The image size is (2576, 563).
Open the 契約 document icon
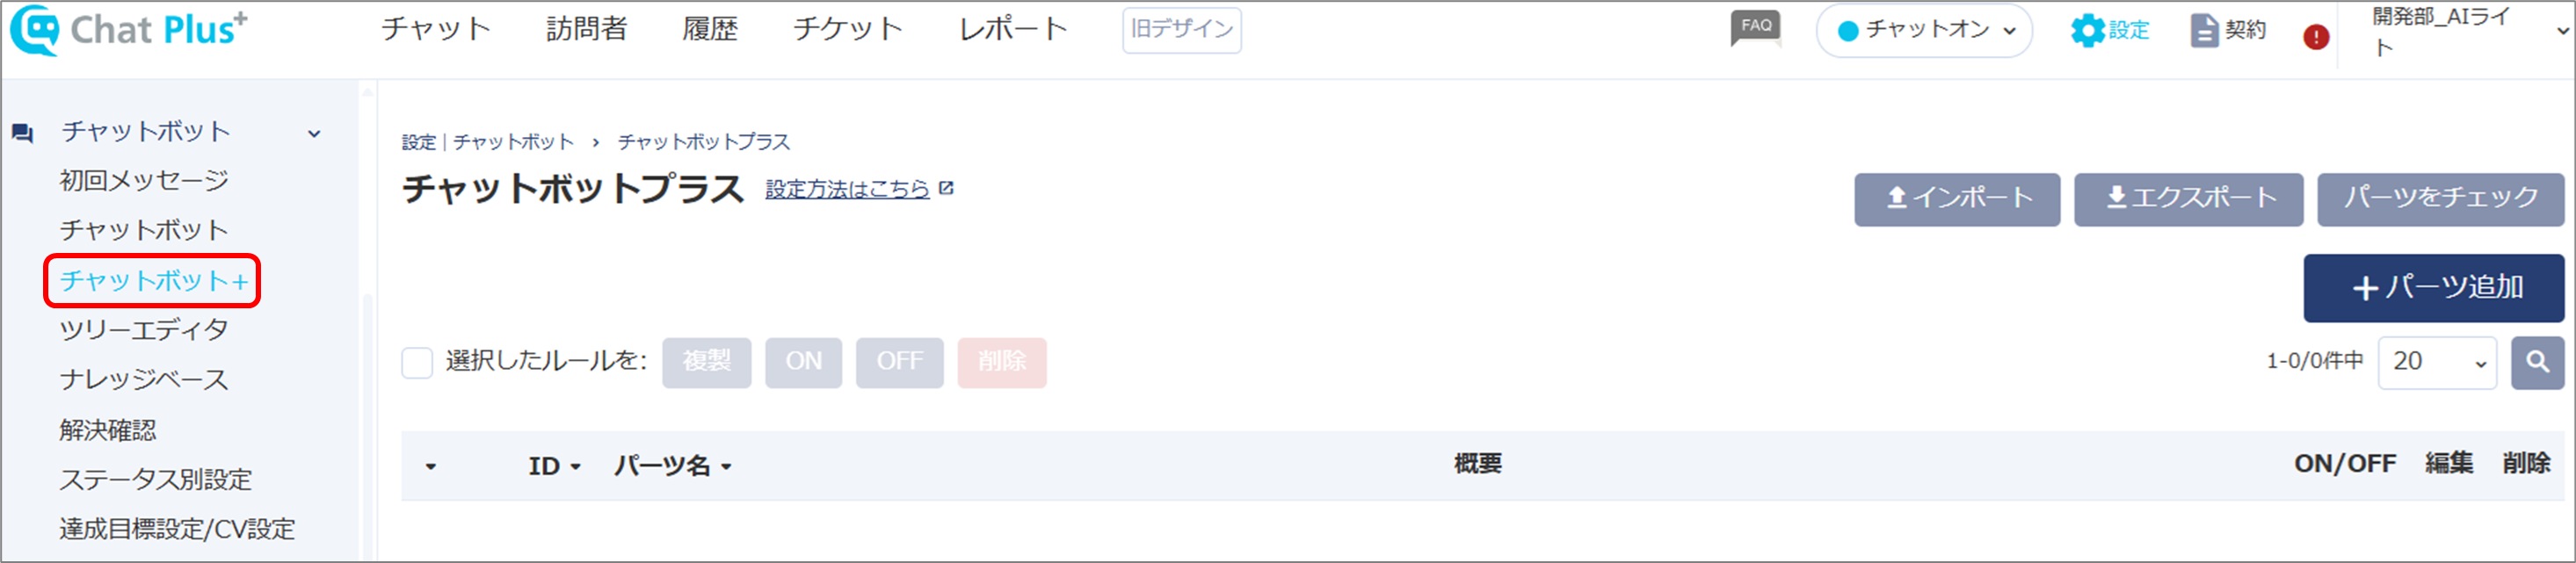coord(2204,31)
